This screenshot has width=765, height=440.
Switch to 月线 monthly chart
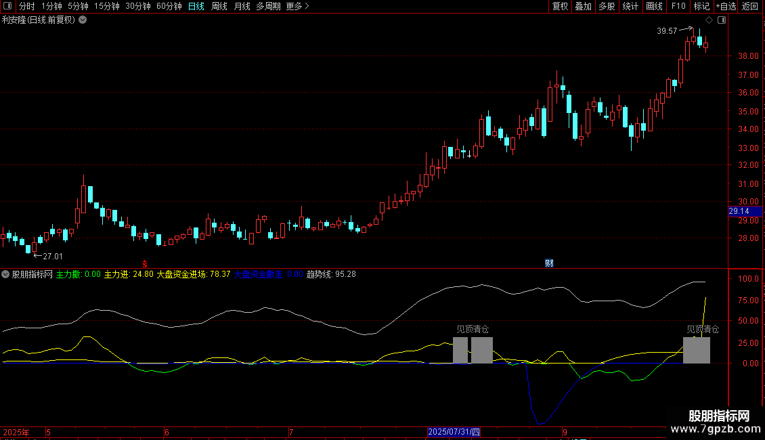242,6
